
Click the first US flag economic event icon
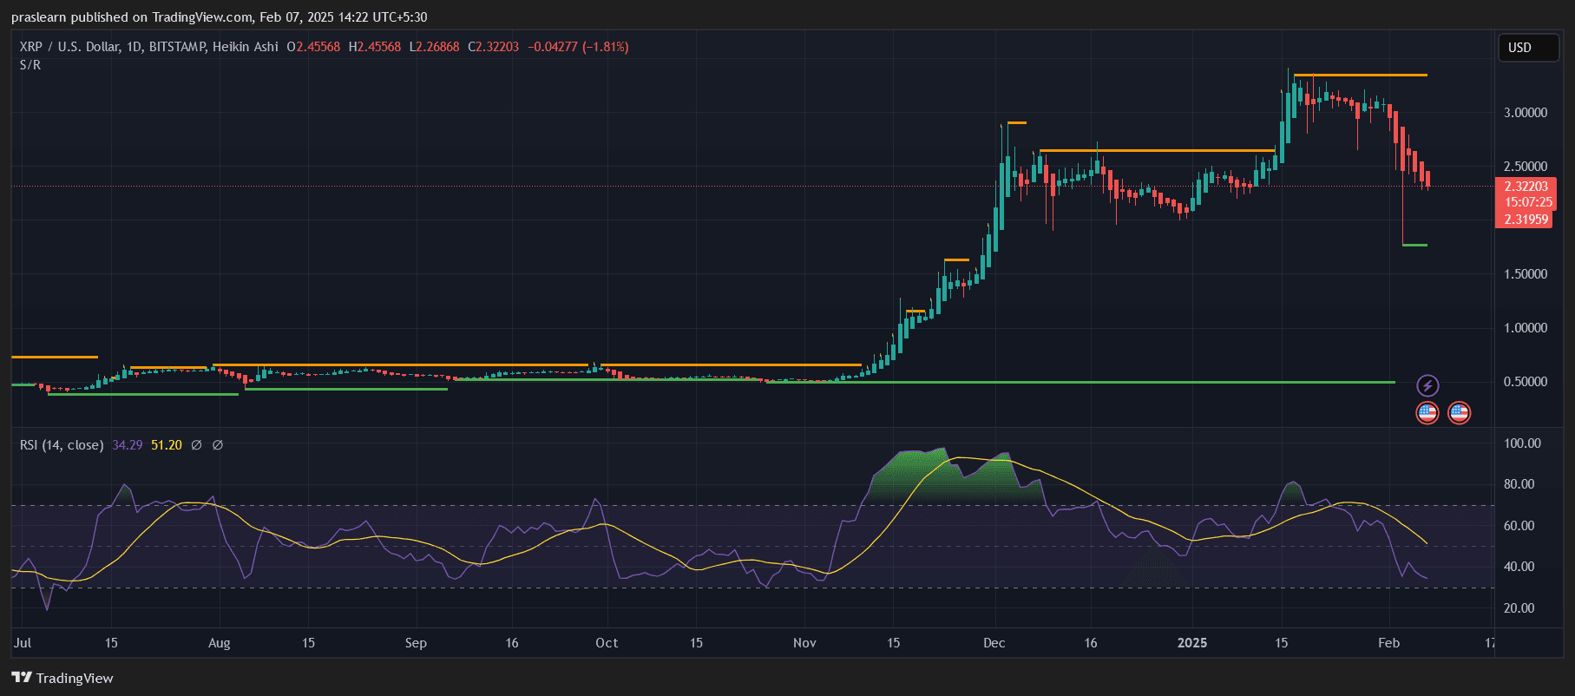coord(1427,413)
